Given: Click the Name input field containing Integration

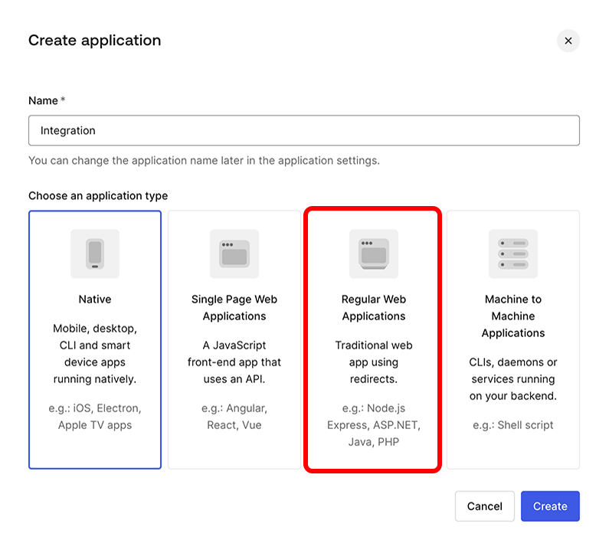Looking at the screenshot, I should click(x=303, y=130).
